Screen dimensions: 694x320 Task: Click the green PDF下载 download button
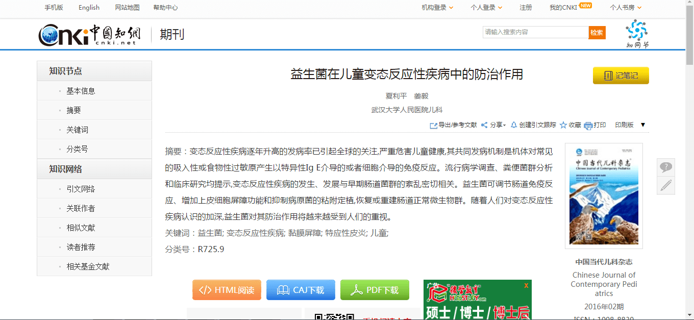coord(375,289)
